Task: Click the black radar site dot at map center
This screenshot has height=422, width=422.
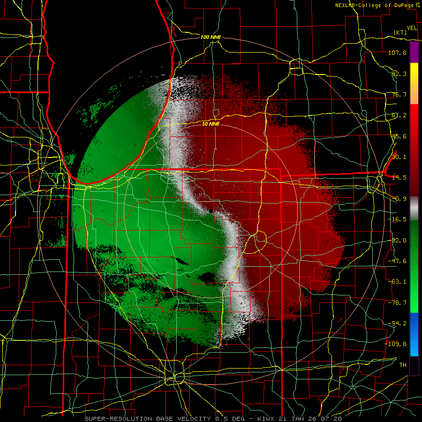Action: point(211,211)
